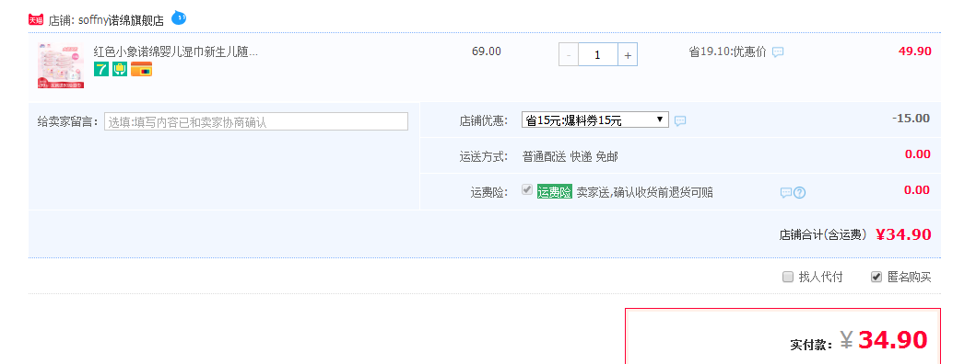
Task: Open the 红色小象诺绵婴儿湿巾 product link
Action: pyautogui.click(x=175, y=51)
